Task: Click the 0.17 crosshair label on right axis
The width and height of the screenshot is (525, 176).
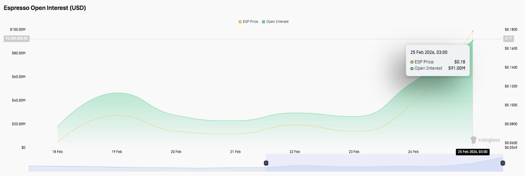Action: point(508,38)
